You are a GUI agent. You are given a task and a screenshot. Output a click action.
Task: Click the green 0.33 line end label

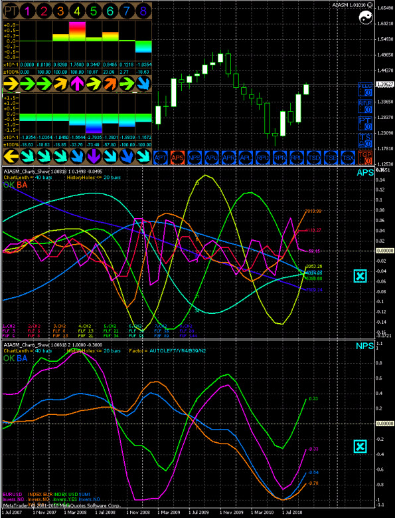(313, 399)
